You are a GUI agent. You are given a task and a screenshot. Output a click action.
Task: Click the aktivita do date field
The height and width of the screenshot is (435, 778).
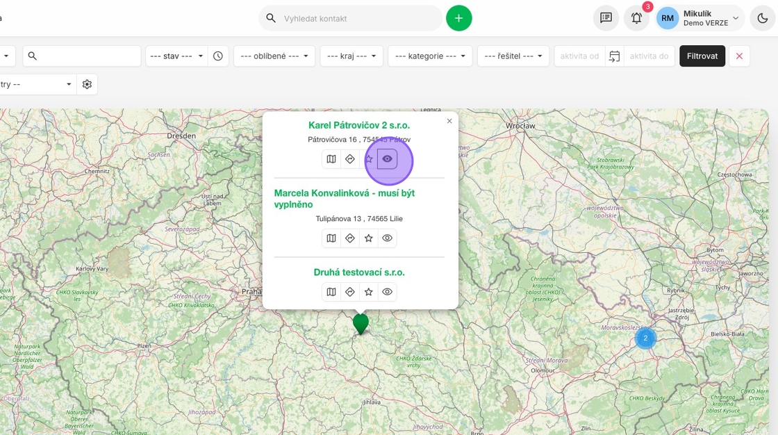tap(649, 56)
